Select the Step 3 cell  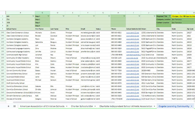tap(42, 23)
